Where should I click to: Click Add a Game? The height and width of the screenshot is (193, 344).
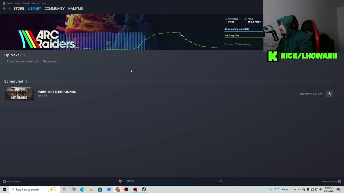[13, 181]
